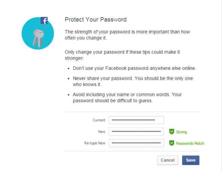The width and height of the screenshot is (222, 171).
Task: Click the New field label
Action: pyautogui.click(x=102, y=132)
